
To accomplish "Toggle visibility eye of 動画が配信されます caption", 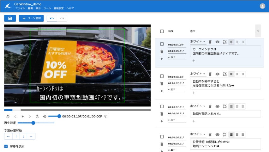I will click(x=217, y=106).
